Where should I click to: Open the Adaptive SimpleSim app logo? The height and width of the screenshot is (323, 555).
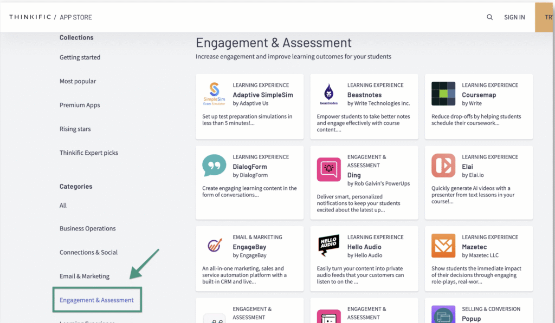click(214, 94)
